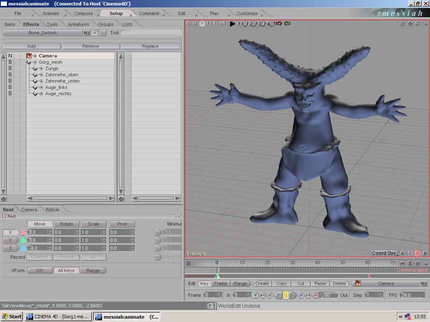
Task: Click the Replace button
Action: 150,46
